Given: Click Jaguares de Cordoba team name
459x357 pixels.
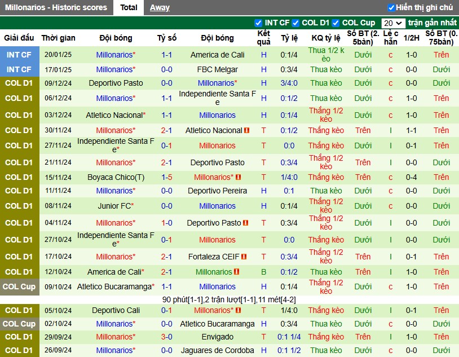Looking at the screenshot, I should pyautogui.click(x=217, y=350).
